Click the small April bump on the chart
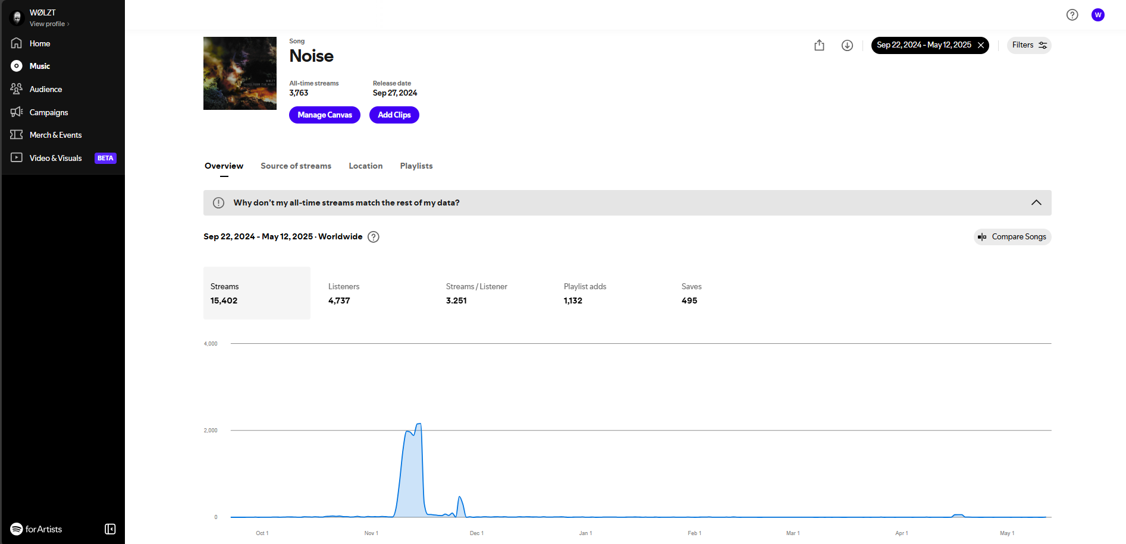1126x544 pixels. [x=958, y=515]
